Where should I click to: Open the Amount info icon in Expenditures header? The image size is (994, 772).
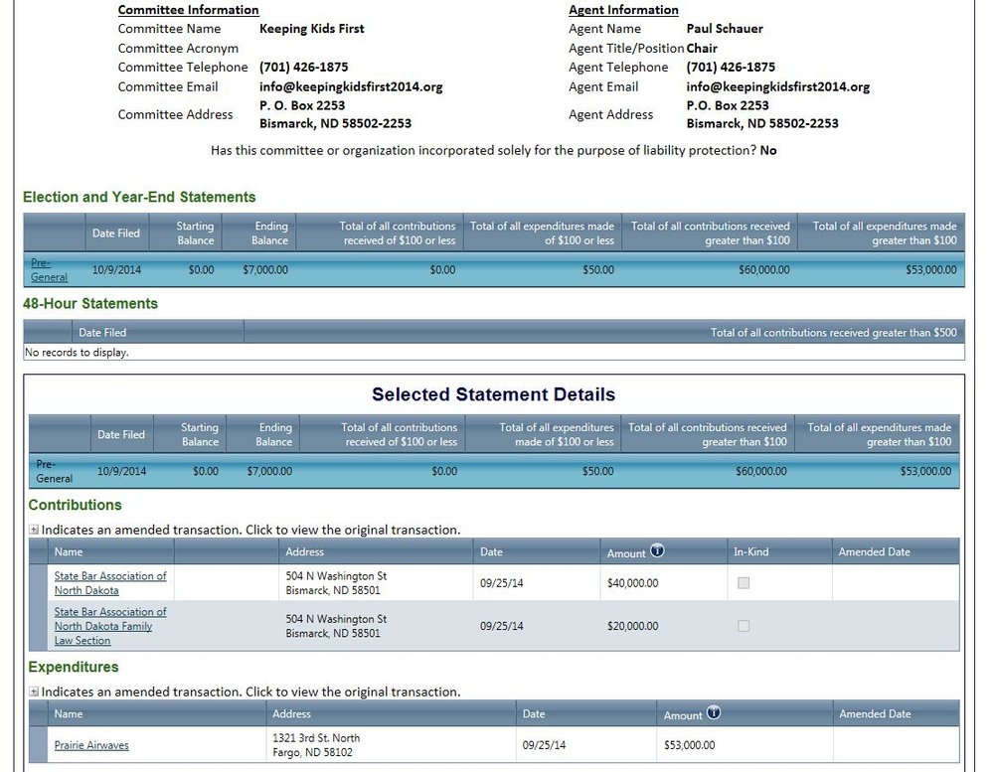pyautogui.click(x=714, y=713)
